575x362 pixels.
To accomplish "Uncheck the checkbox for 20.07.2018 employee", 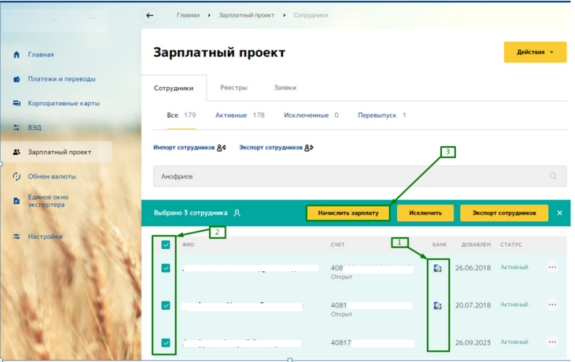I will (166, 305).
